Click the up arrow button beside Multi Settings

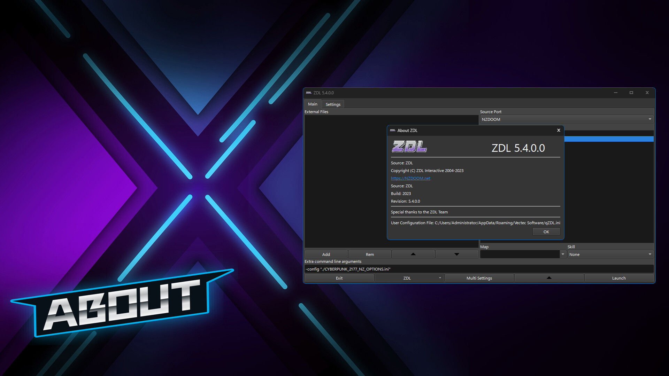(549, 278)
